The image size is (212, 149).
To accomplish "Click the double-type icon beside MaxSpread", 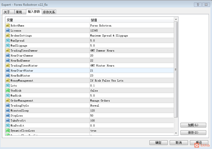I will pos(8,40).
